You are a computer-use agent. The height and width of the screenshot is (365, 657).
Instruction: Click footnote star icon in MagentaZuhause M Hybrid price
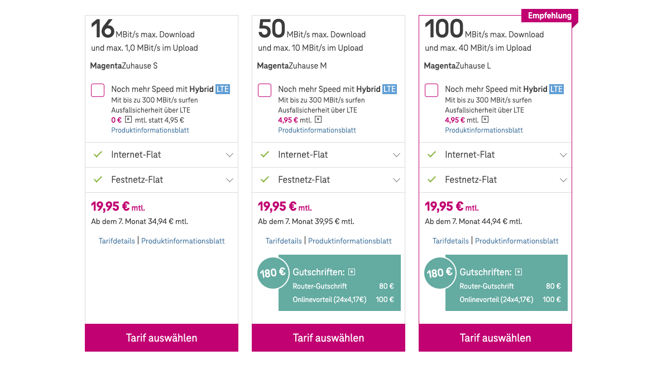[x=318, y=120]
